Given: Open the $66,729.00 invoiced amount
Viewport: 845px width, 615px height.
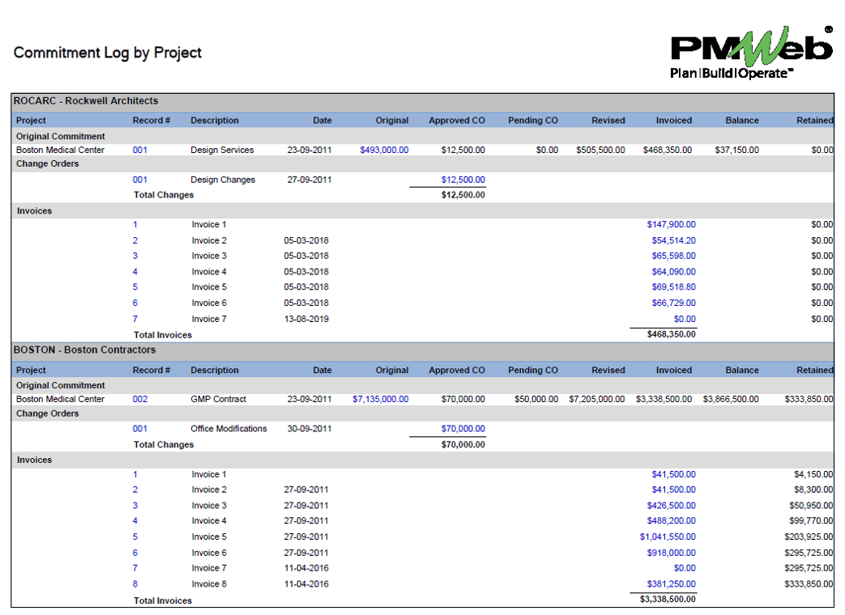Looking at the screenshot, I should click(x=673, y=303).
